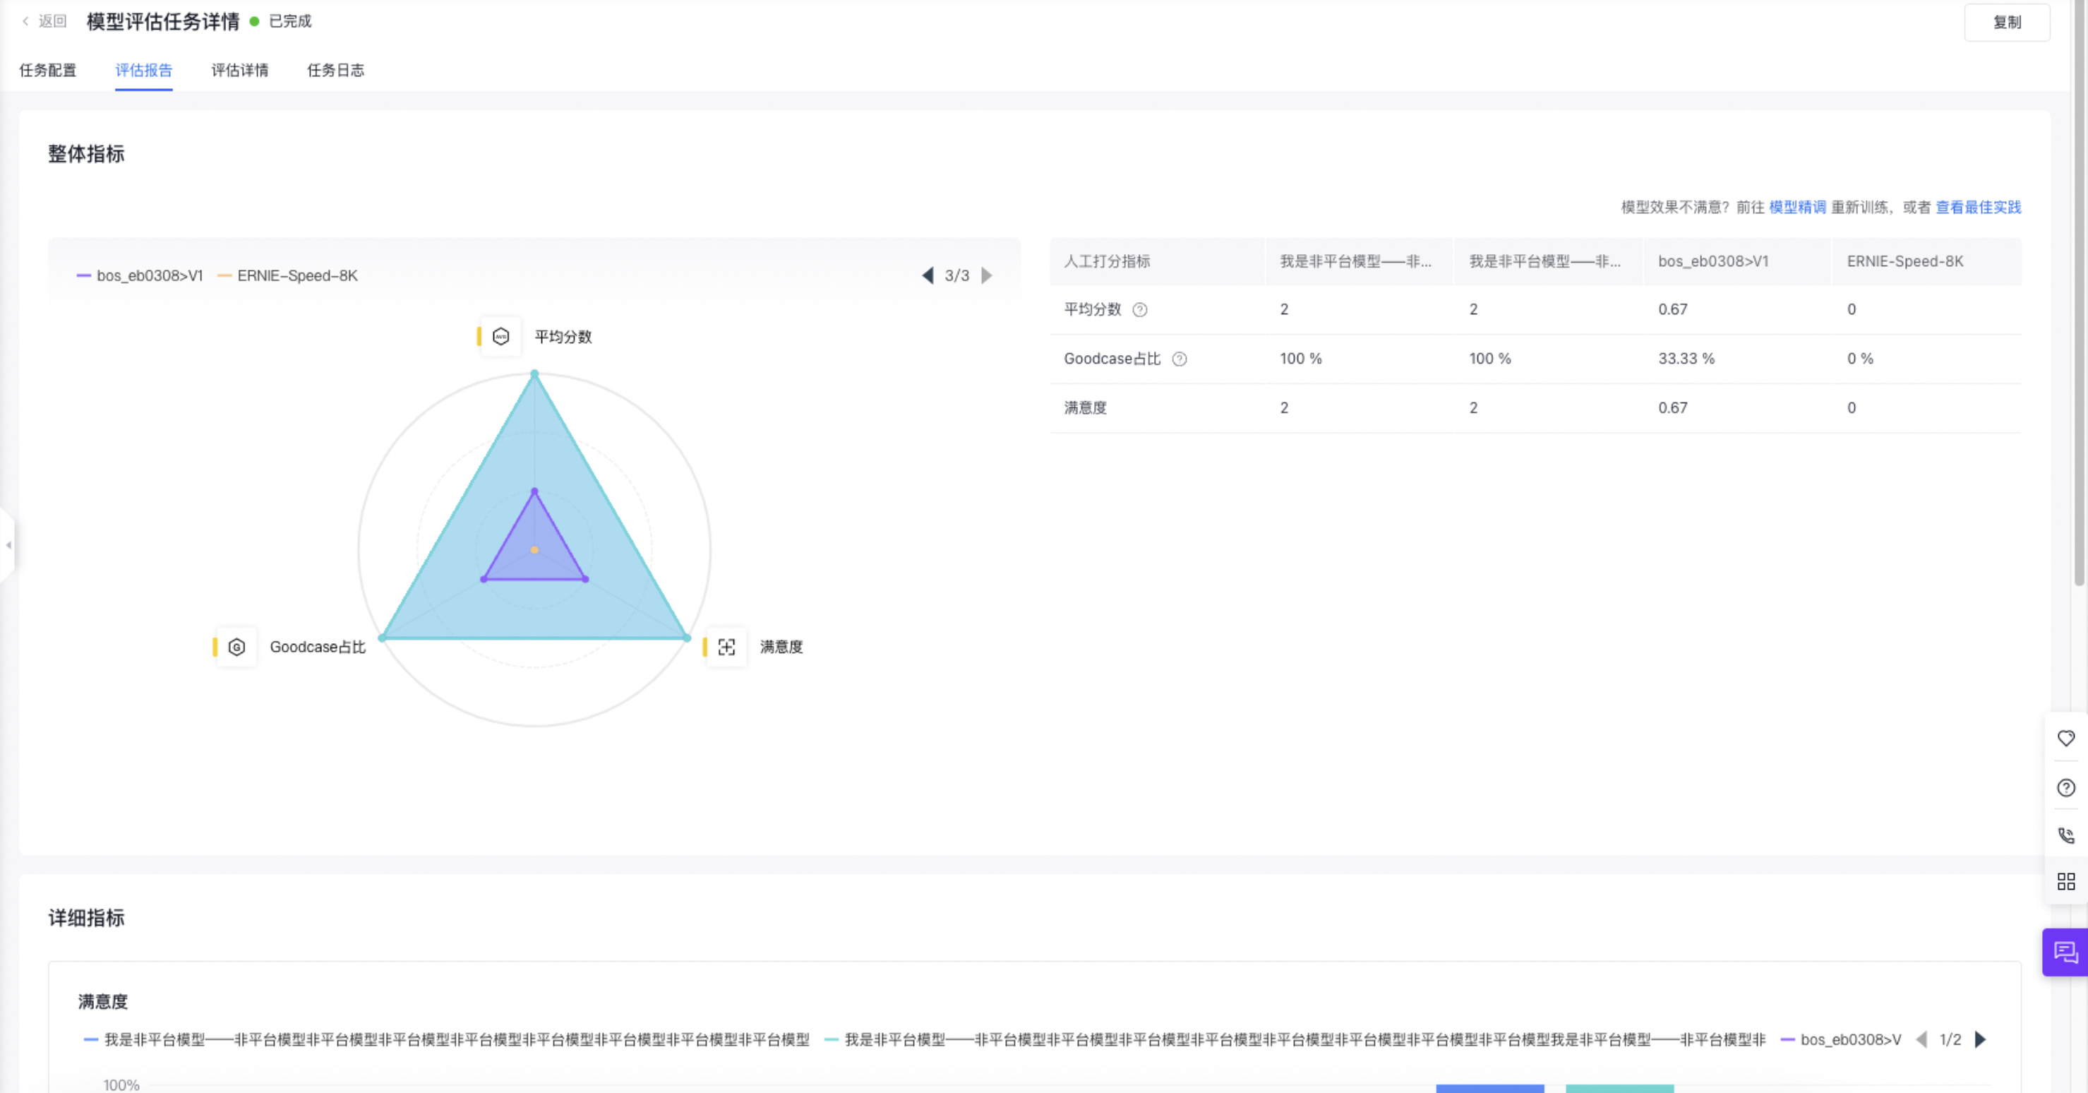Click the 满意度 scan icon on radar chart
Viewport: 2088px width, 1093px height.
pyautogui.click(x=726, y=647)
